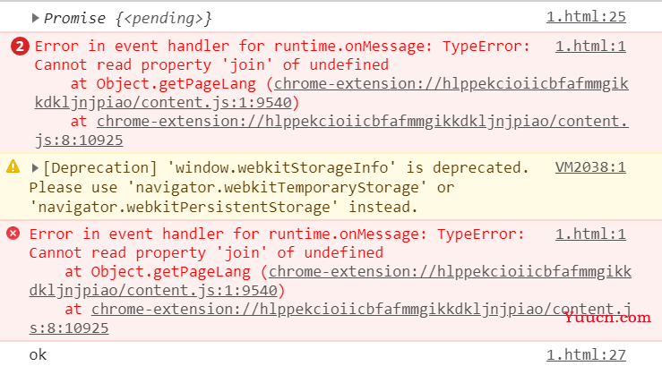Click the red error count badge showing 2
Screen dimensions: 662x366
(20, 47)
